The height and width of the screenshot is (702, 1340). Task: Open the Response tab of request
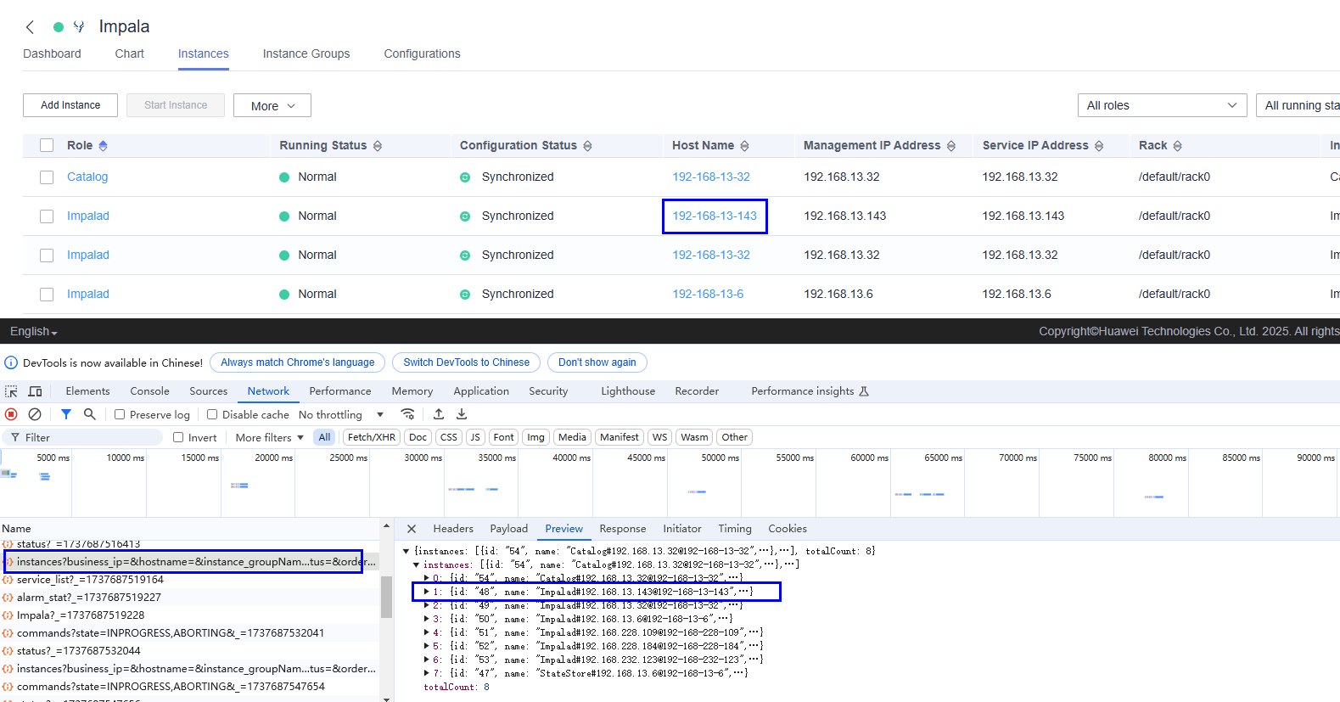coord(622,529)
